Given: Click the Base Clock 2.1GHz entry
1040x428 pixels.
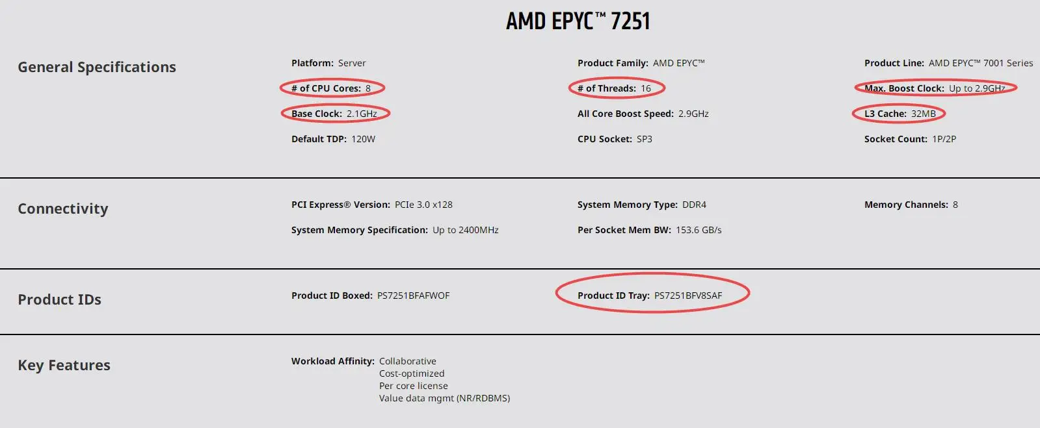Looking at the screenshot, I should [x=334, y=114].
